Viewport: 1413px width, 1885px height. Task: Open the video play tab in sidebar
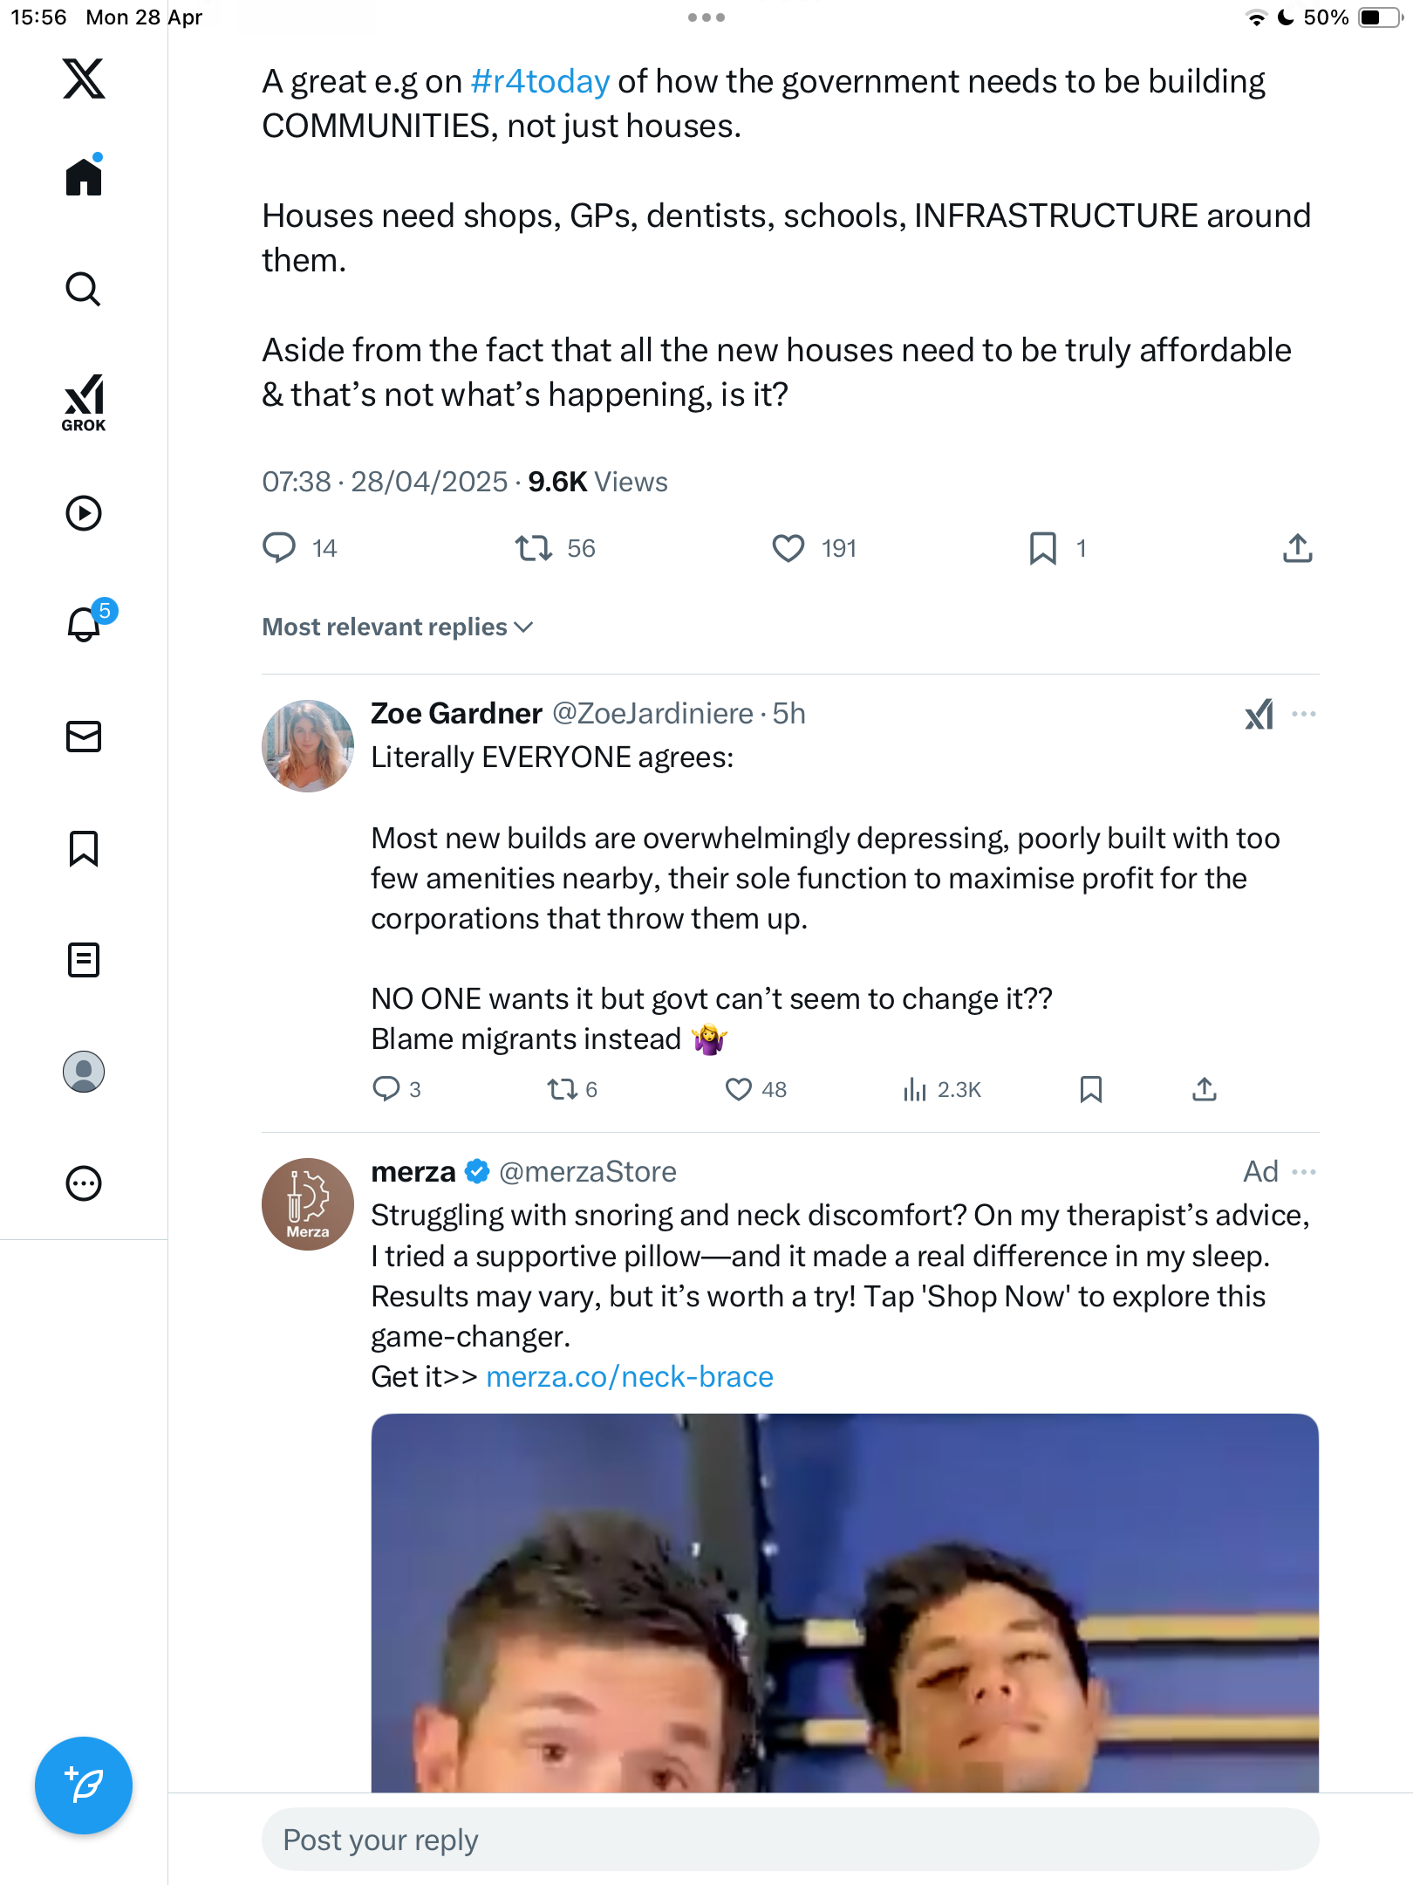84,513
